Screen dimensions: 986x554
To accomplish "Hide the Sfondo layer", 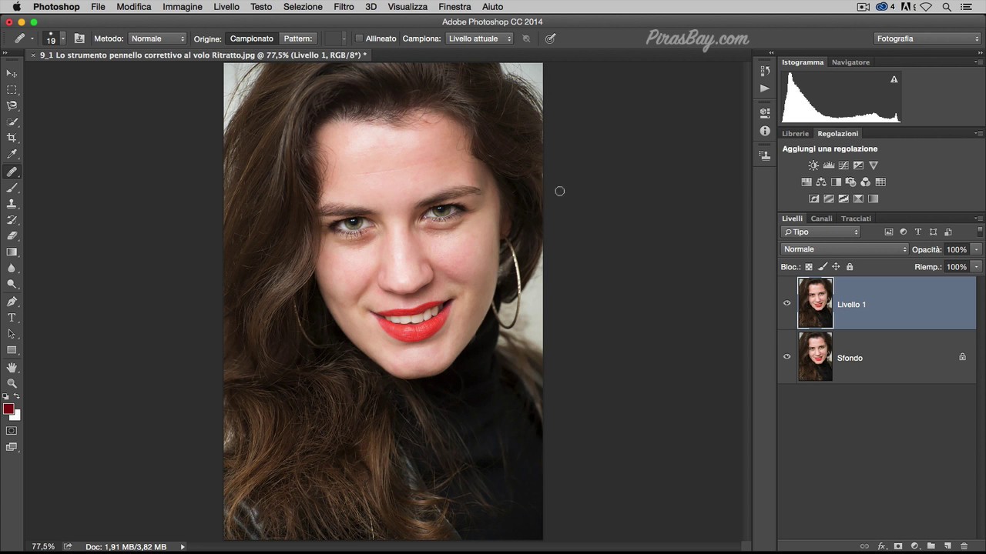I will tap(786, 356).
